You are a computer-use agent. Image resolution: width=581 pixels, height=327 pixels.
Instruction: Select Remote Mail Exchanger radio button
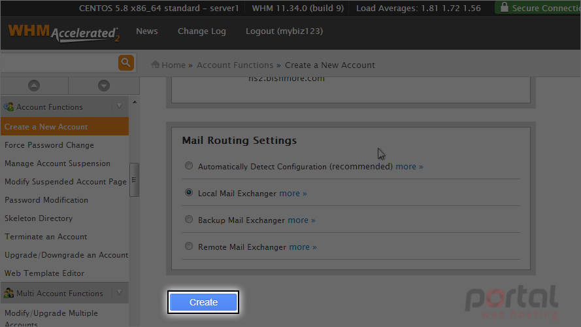(x=189, y=246)
